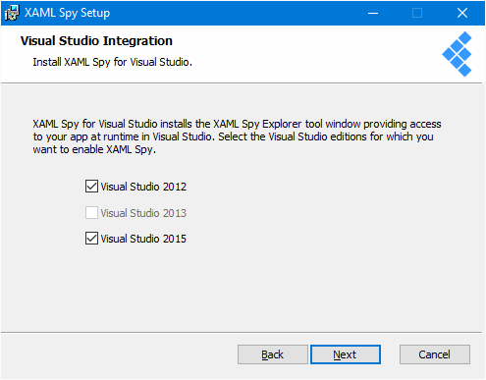Click the grayed-out maximize button
The image size is (486, 380).
[417, 13]
